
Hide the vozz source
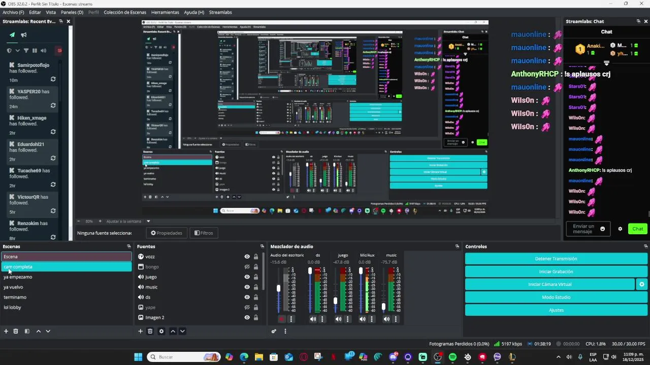247,257
